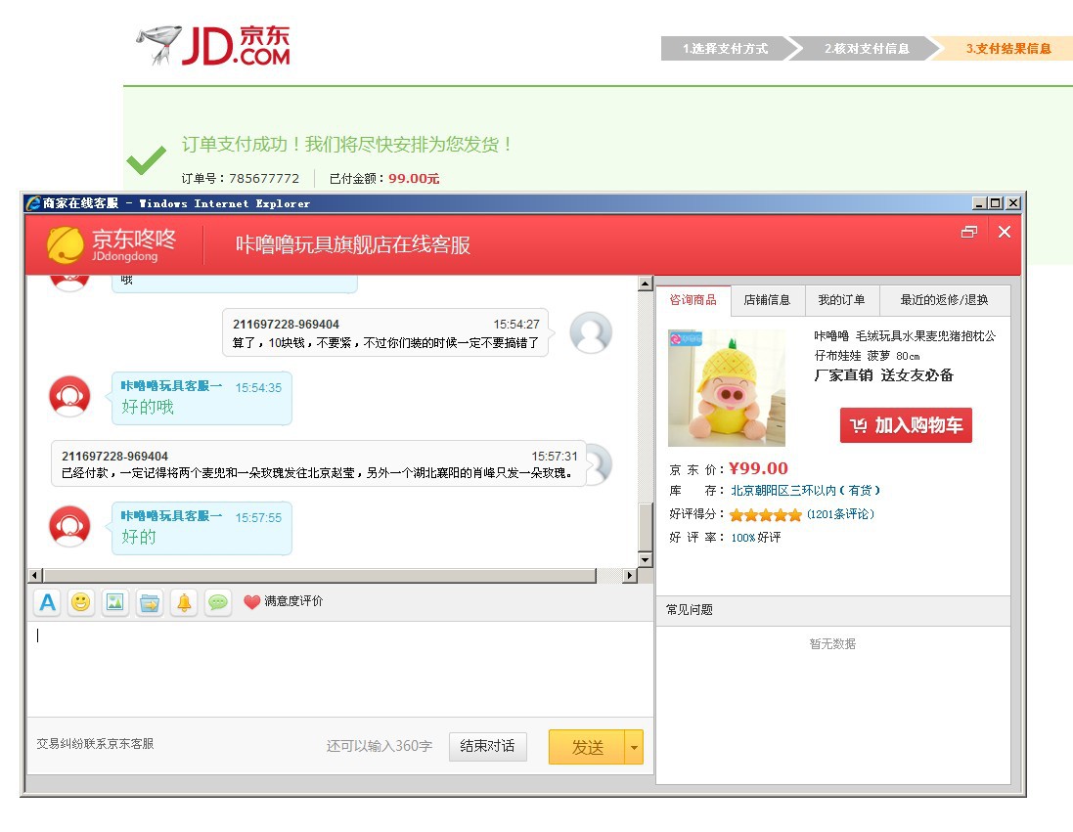
Task: Click the send image icon
Action: click(114, 603)
